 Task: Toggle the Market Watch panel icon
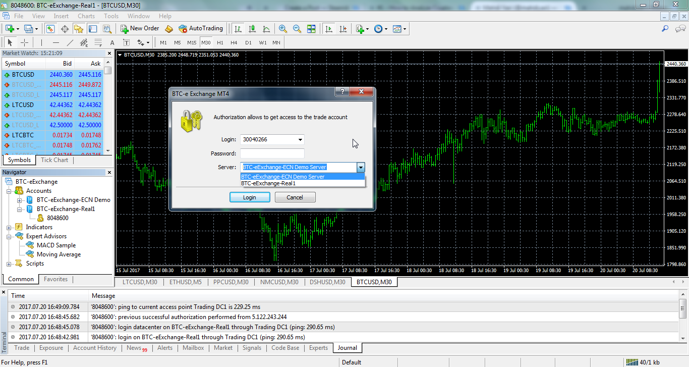(x=50, y=29)
